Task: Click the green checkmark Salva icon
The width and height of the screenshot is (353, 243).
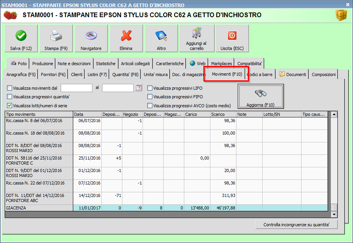Action: [21, 35]
